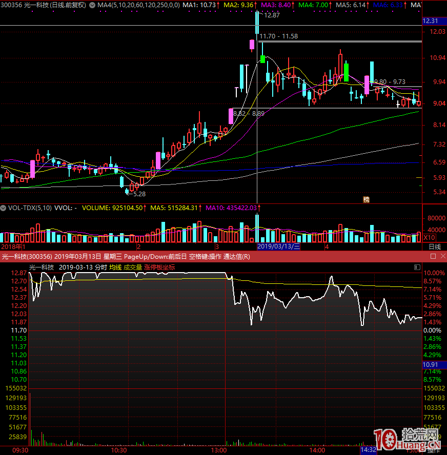Toggle the 成交量 volume display

pyautogui.click(x=133, y=267)
